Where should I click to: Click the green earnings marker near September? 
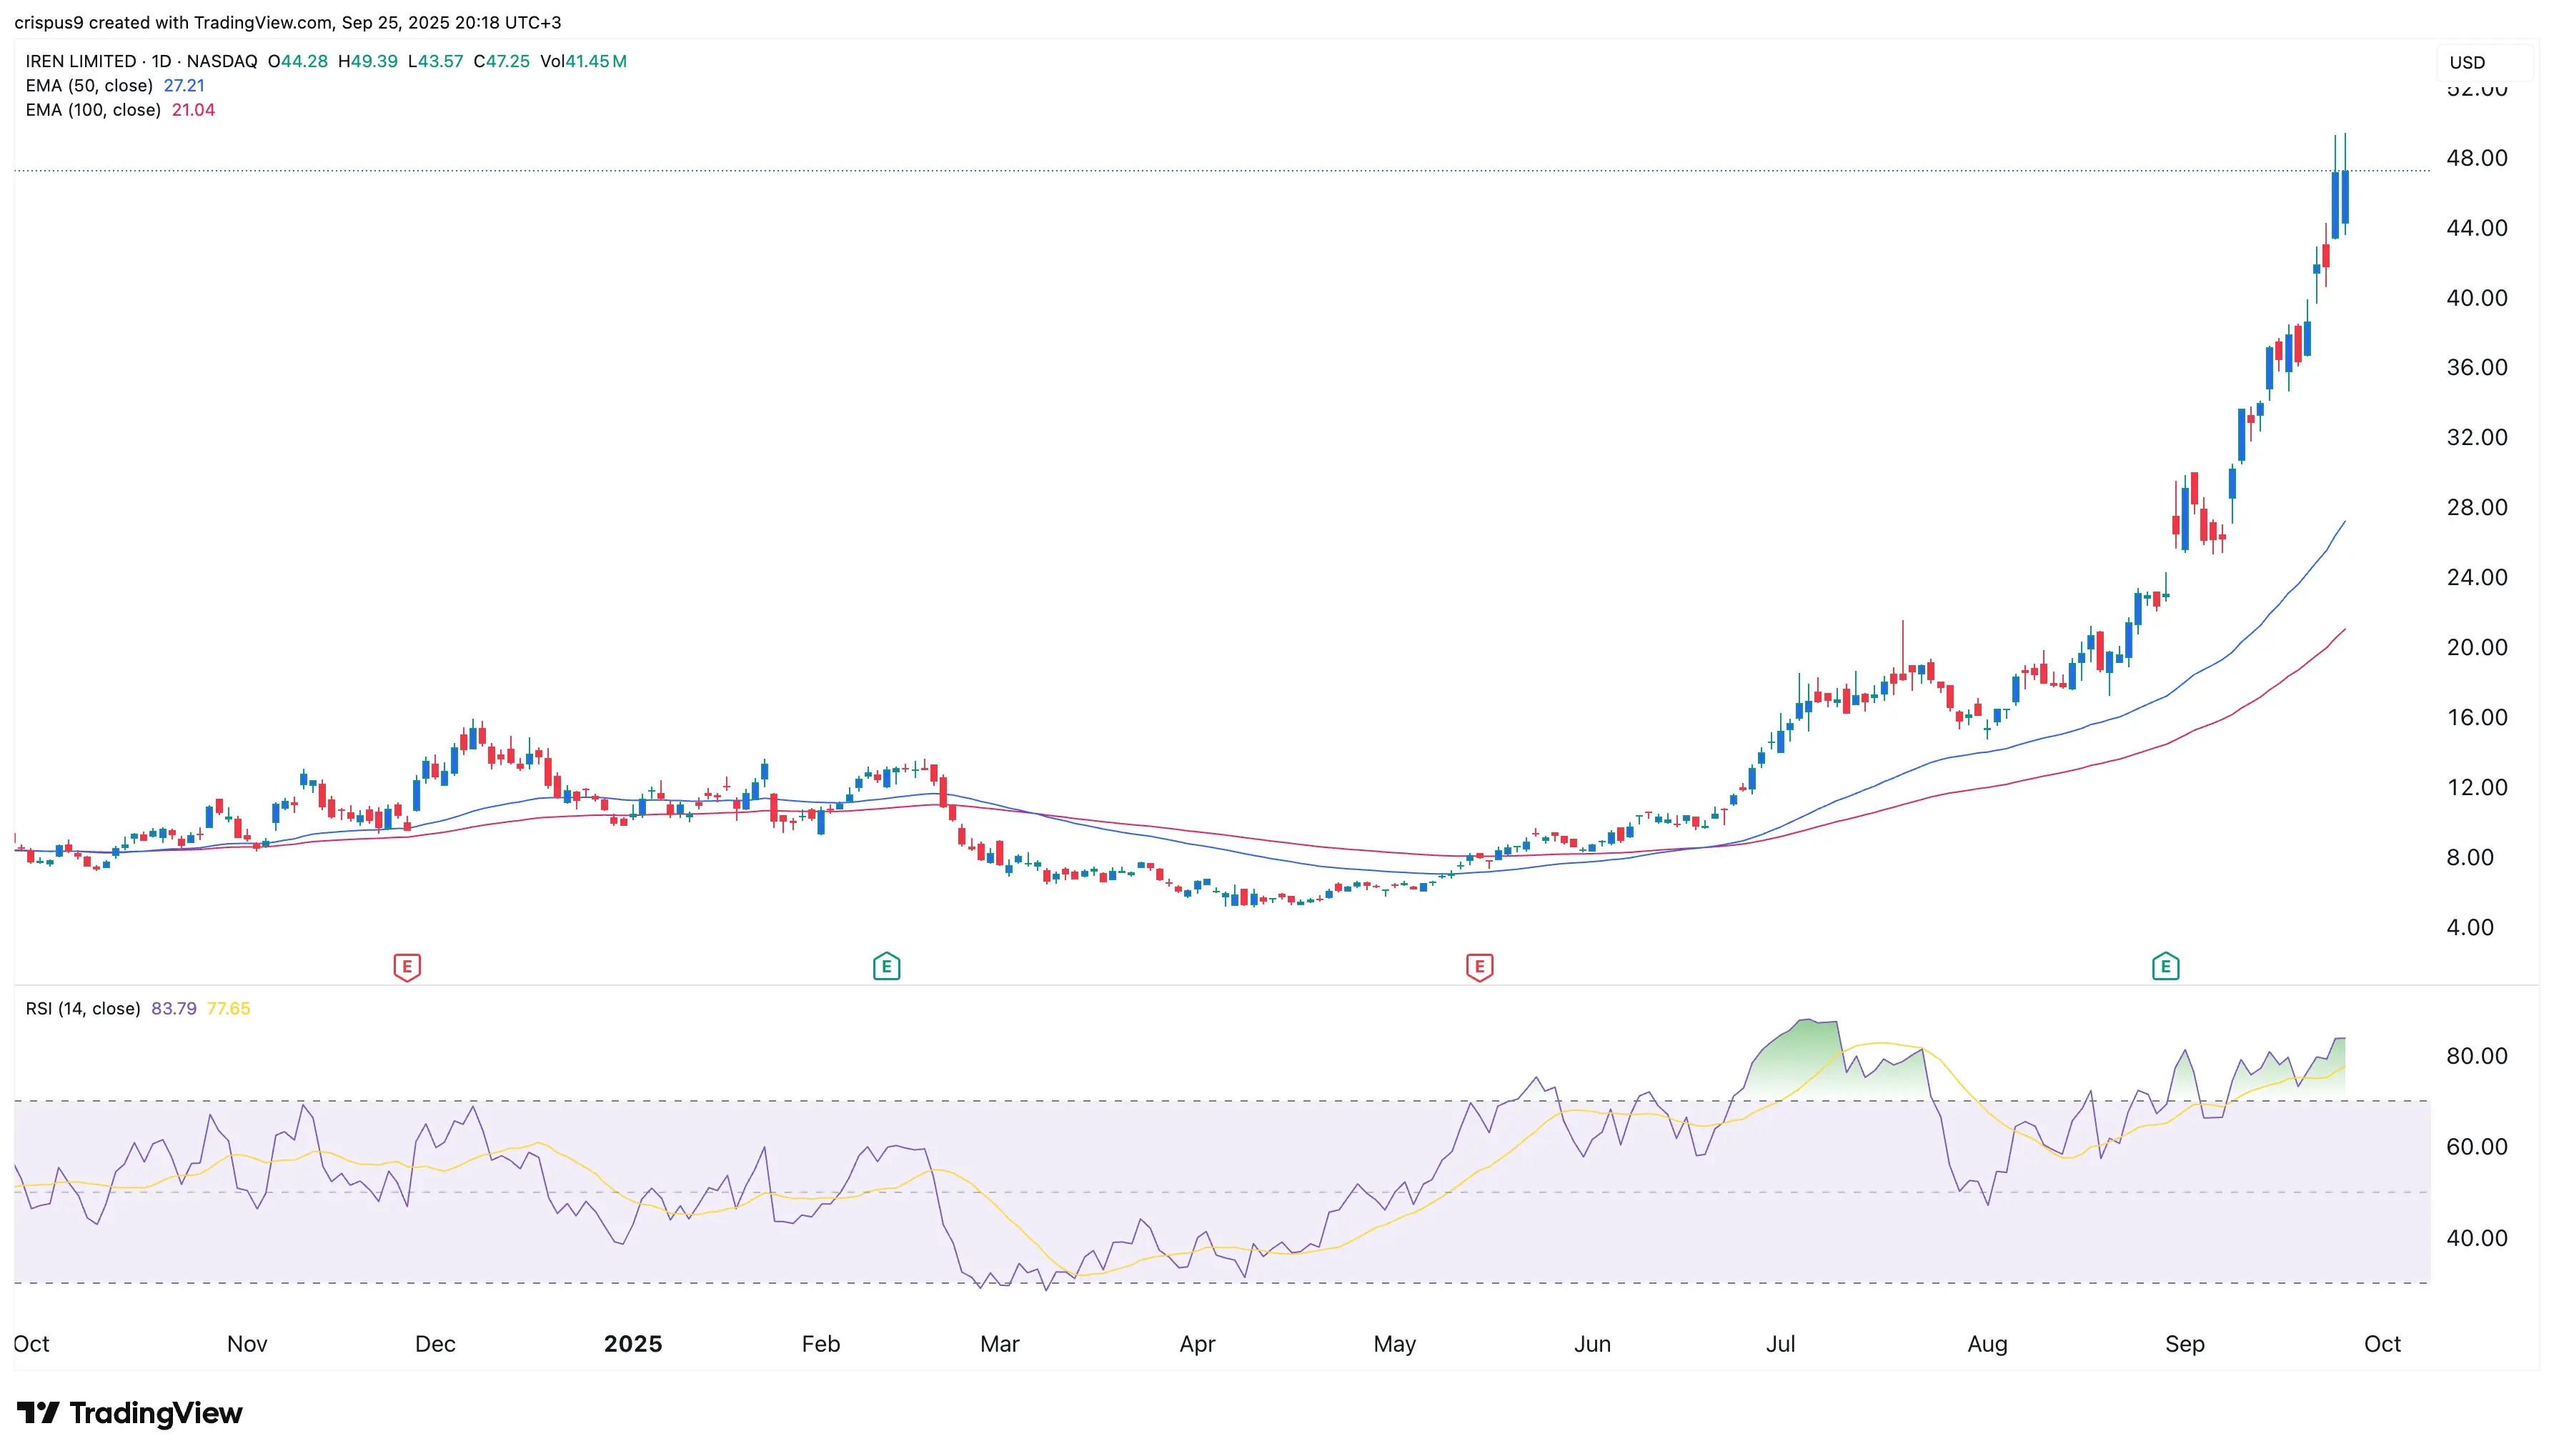pyautogui.click(x=2165, y=967)
